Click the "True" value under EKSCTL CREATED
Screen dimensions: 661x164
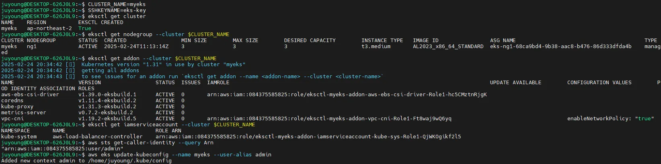pos(85,28)
